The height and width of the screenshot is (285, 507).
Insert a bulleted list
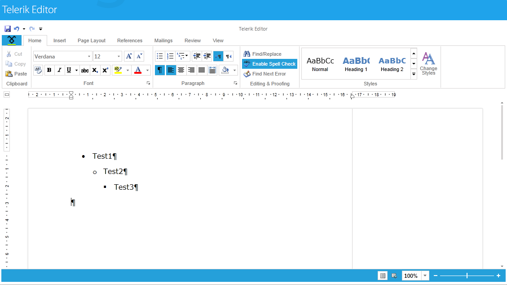point(160,56)
